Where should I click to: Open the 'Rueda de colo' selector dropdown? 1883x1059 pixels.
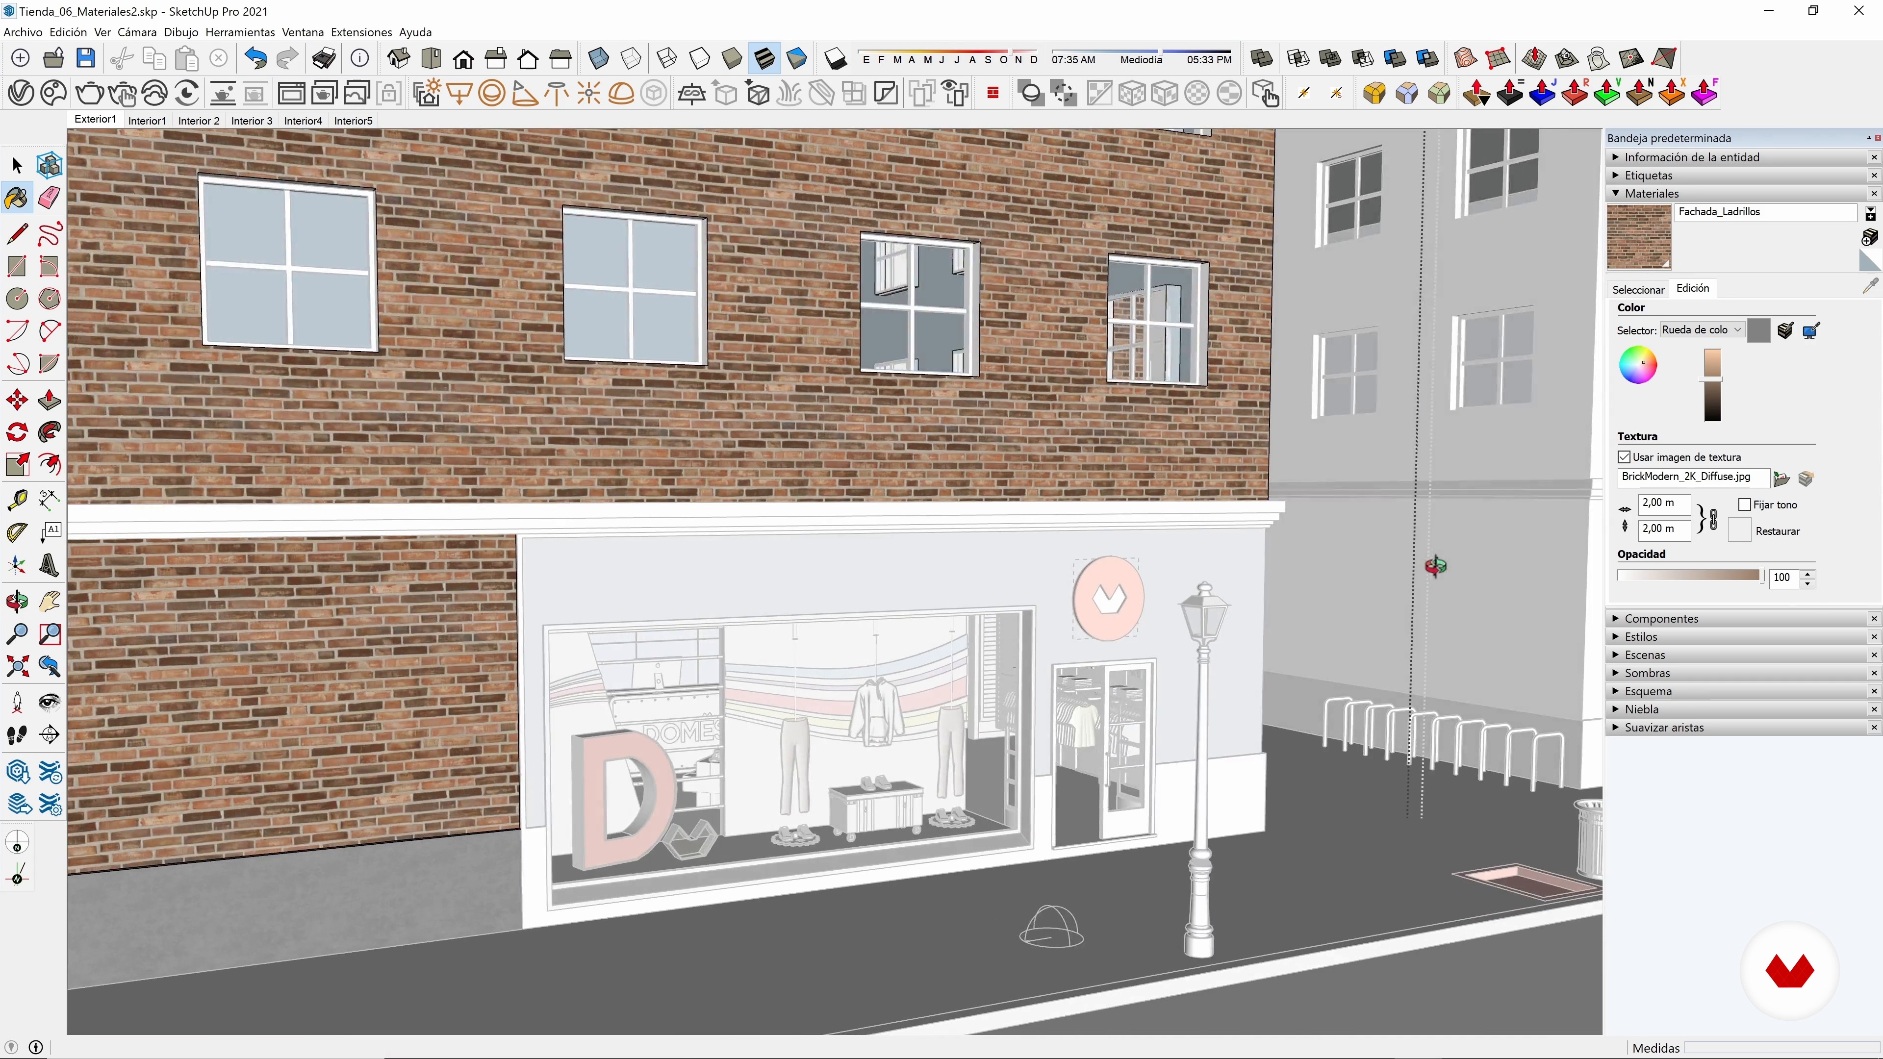pos(1702,329)
